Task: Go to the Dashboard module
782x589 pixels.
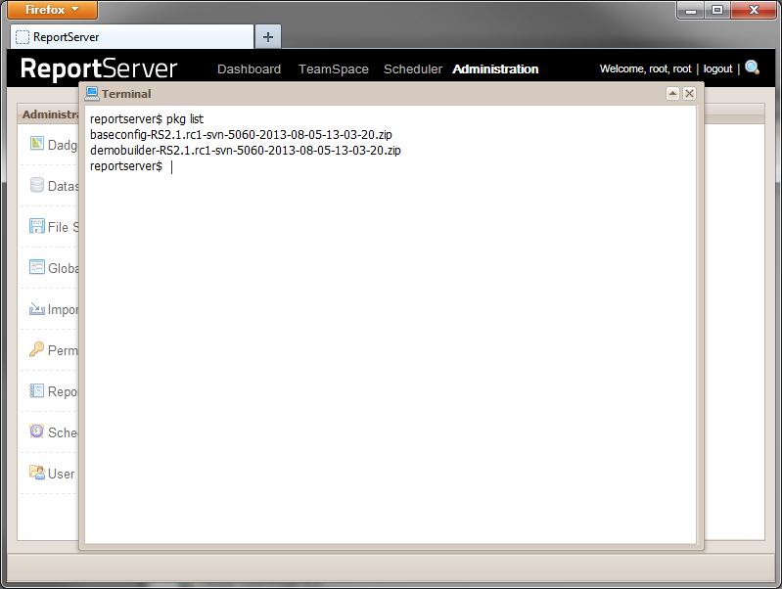Action: point(249,68)
